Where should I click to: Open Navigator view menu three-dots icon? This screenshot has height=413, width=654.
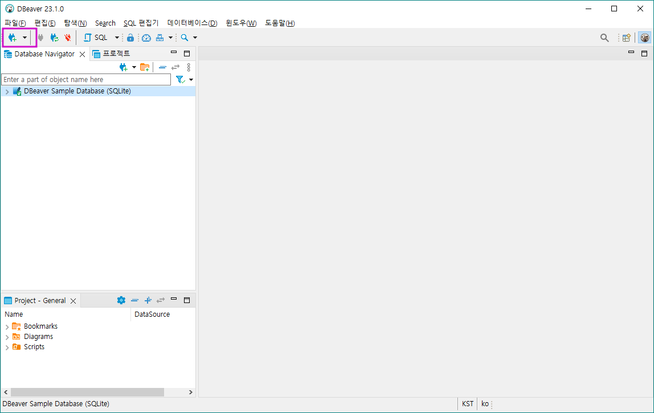(189, 67)
